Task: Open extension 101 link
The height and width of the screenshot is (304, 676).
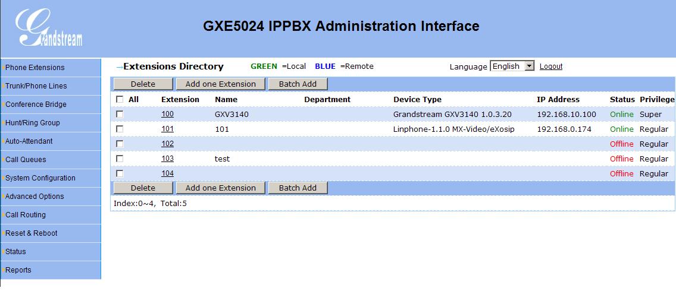Action: click(168, 129)
